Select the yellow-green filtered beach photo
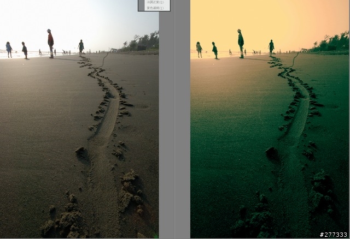The width and height of the screenshot is (350, 239). pos(270,119)
